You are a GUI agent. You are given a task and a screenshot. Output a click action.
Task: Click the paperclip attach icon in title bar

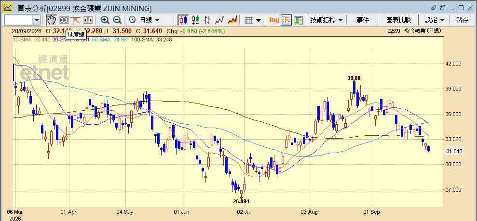point(434,8)
